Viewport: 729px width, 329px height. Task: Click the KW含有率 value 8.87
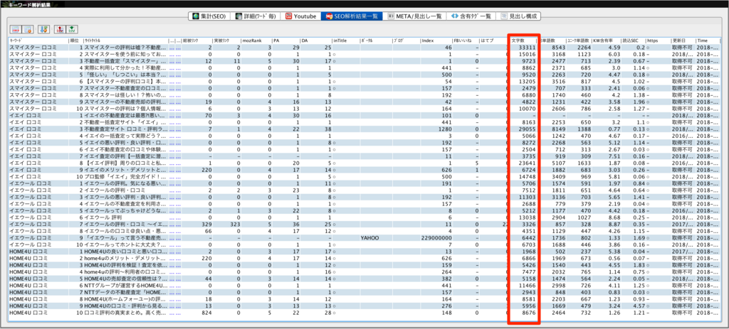(x=614, y=224)
